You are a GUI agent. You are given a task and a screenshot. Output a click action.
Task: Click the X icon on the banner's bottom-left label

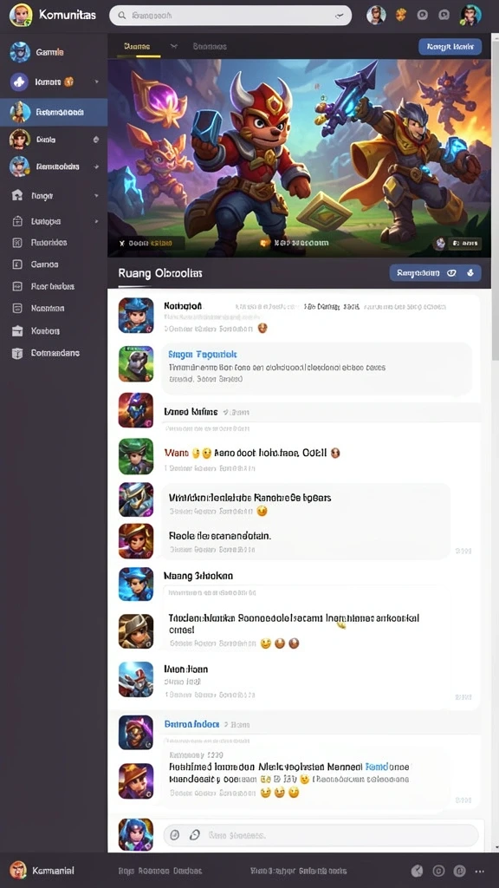[x=121, y=244]
